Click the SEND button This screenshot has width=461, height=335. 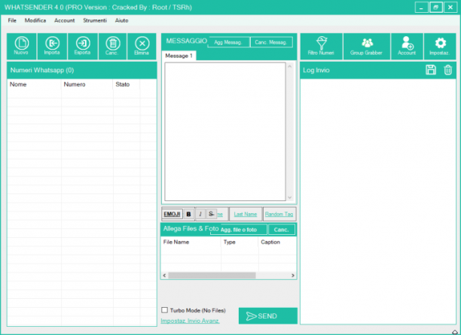pos(268,316)
